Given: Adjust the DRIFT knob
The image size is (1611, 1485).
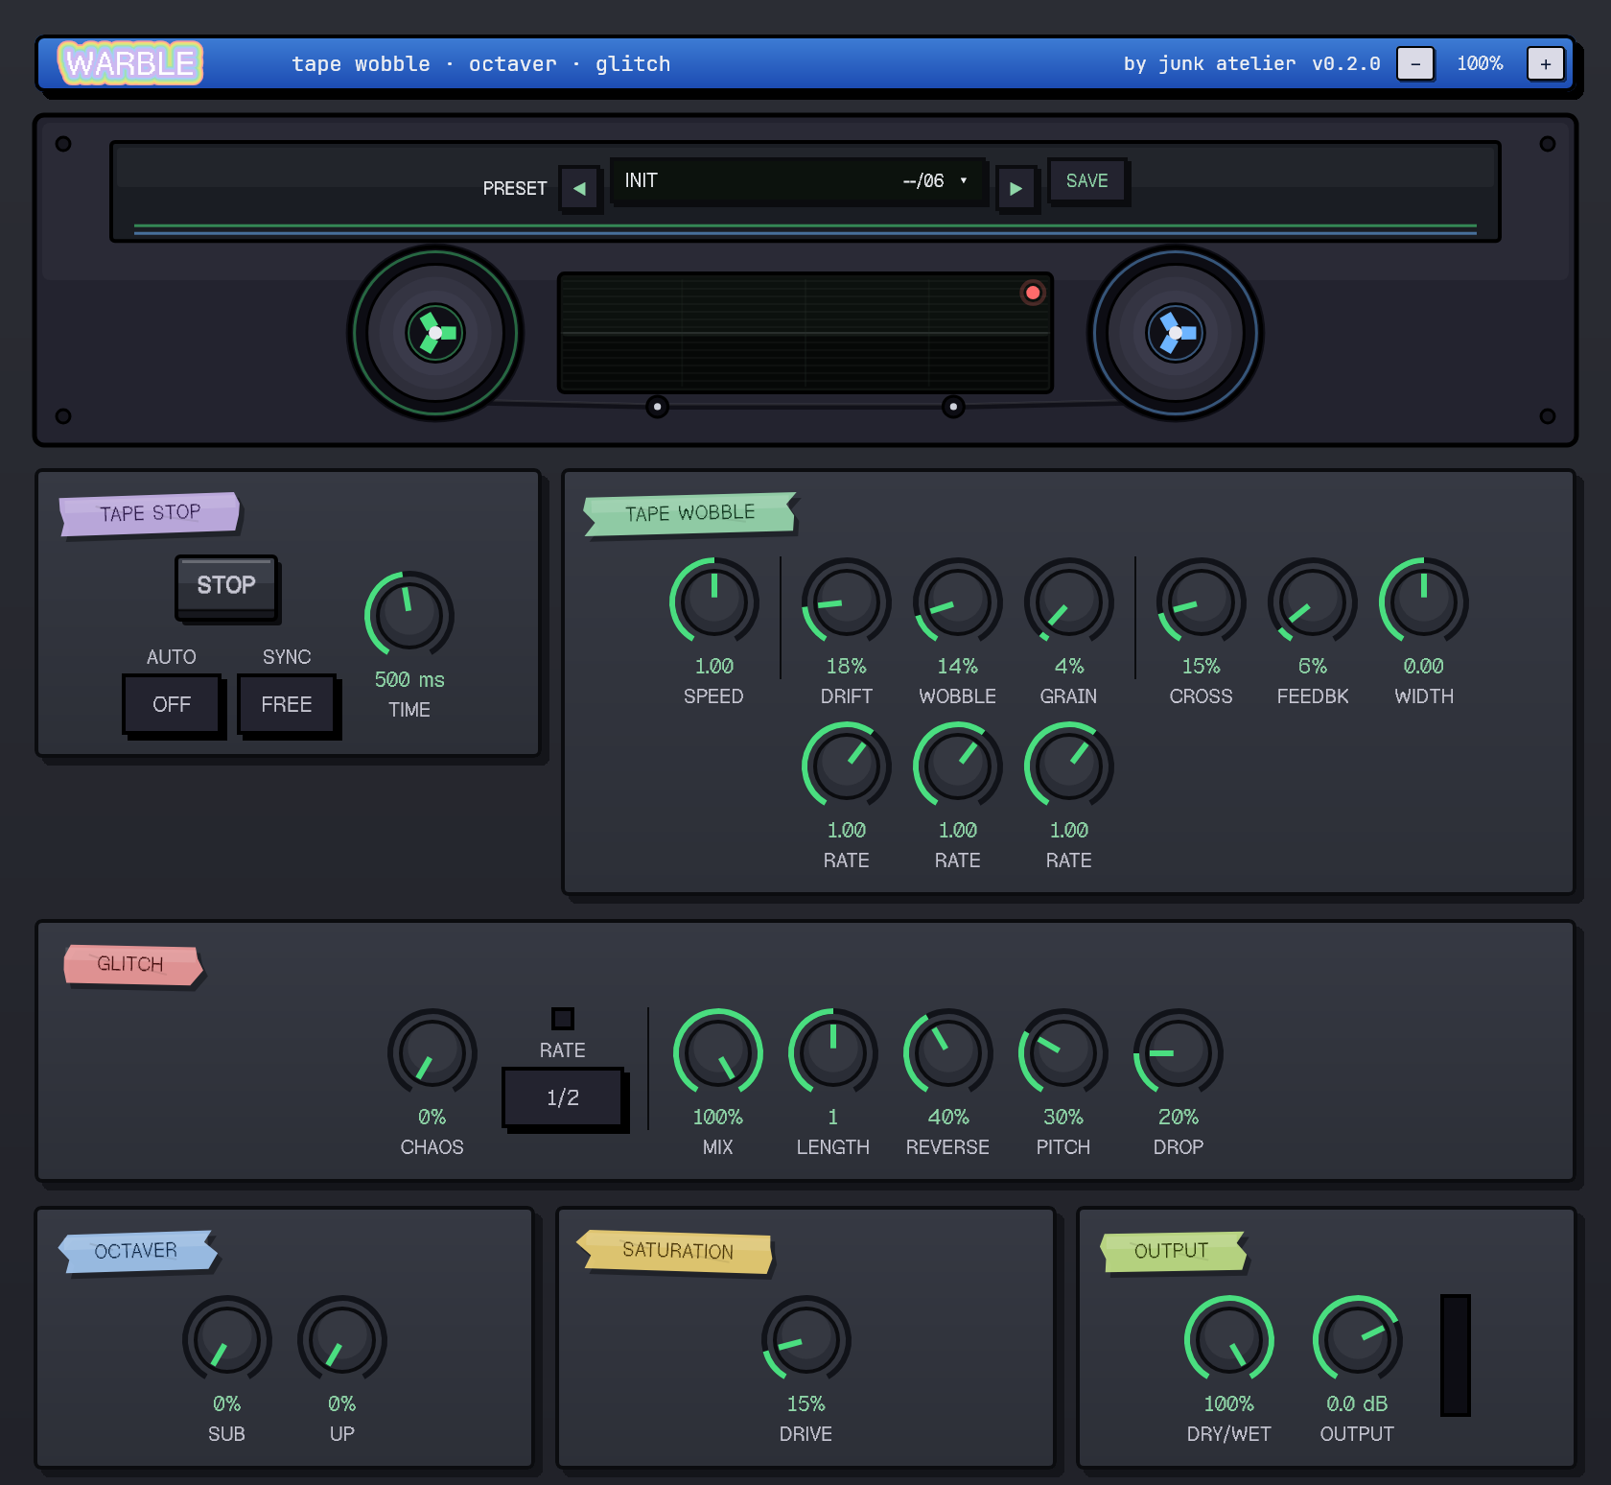Looking at the screenshot, I should [x=847, y=602].
